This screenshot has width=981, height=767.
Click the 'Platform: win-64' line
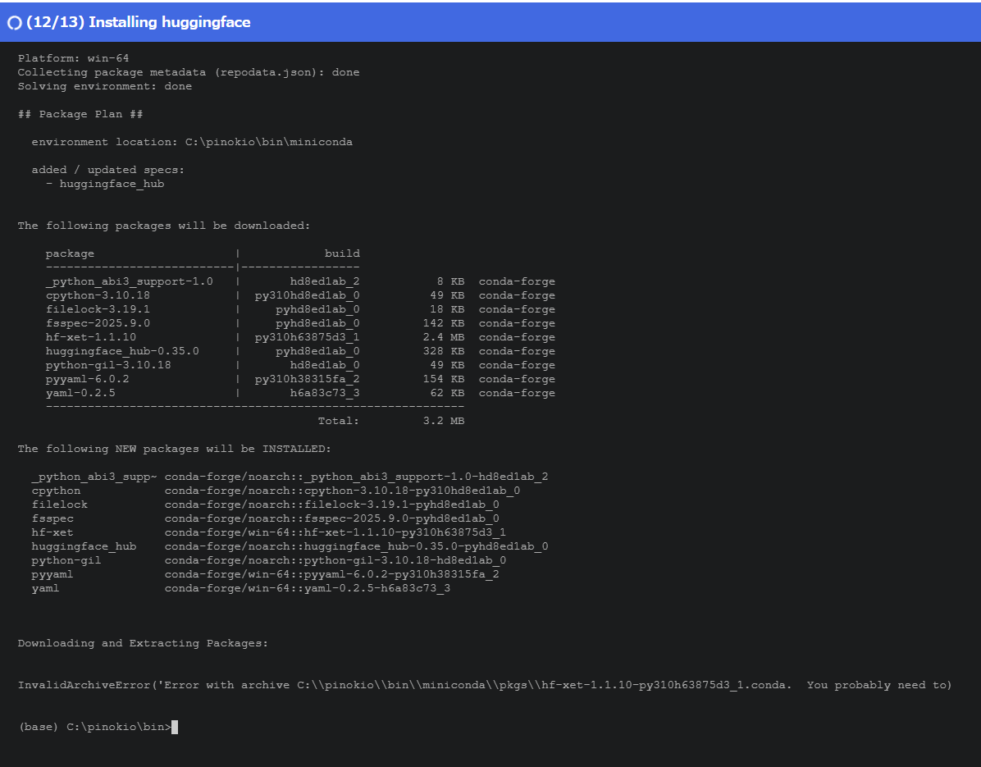pyautogui.click(x=73, y=58)
